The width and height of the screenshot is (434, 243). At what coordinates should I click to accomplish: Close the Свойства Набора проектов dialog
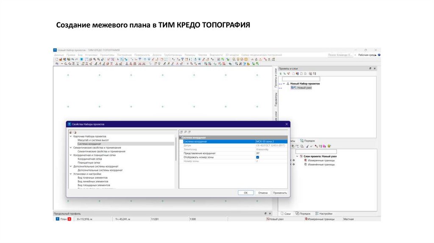point(287,124)
